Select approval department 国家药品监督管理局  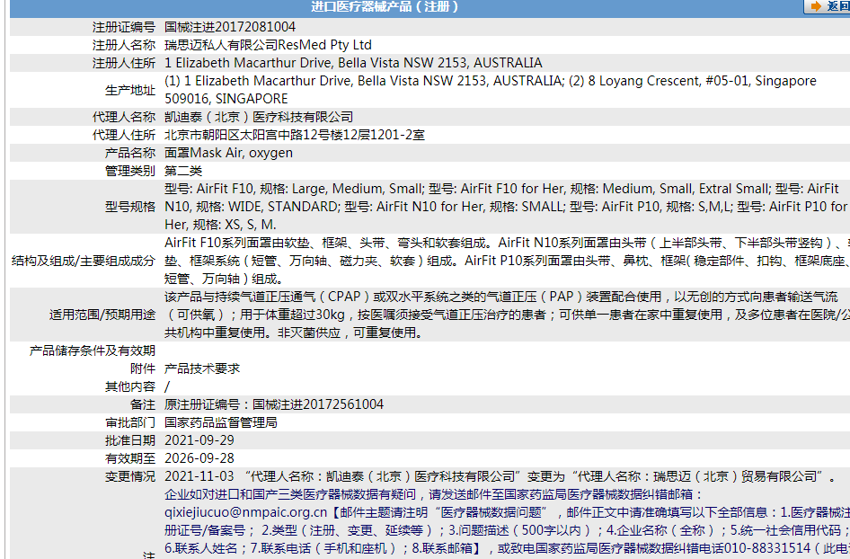pos(221,422)
